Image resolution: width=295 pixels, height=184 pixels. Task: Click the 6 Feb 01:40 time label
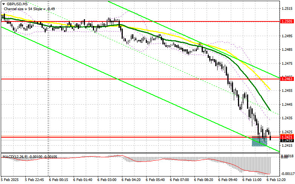pos(83,180)
